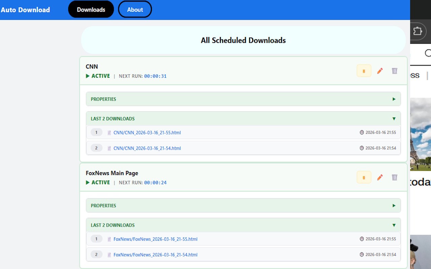The height and width of the screenshot is (269, 431).
Task: Delete the CNN scheduled download
Action: coord(395,71)
